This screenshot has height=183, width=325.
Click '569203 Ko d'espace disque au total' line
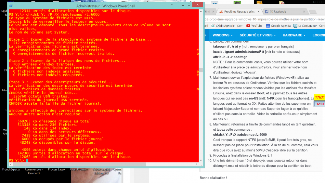[55, 121]
